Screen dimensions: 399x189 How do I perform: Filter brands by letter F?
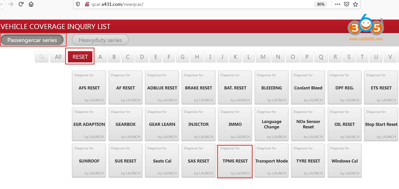[x=169, y=57]
